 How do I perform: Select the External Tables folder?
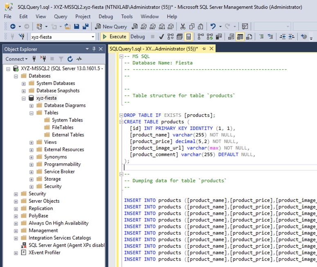pyautogui.click(x=68, y=135)
